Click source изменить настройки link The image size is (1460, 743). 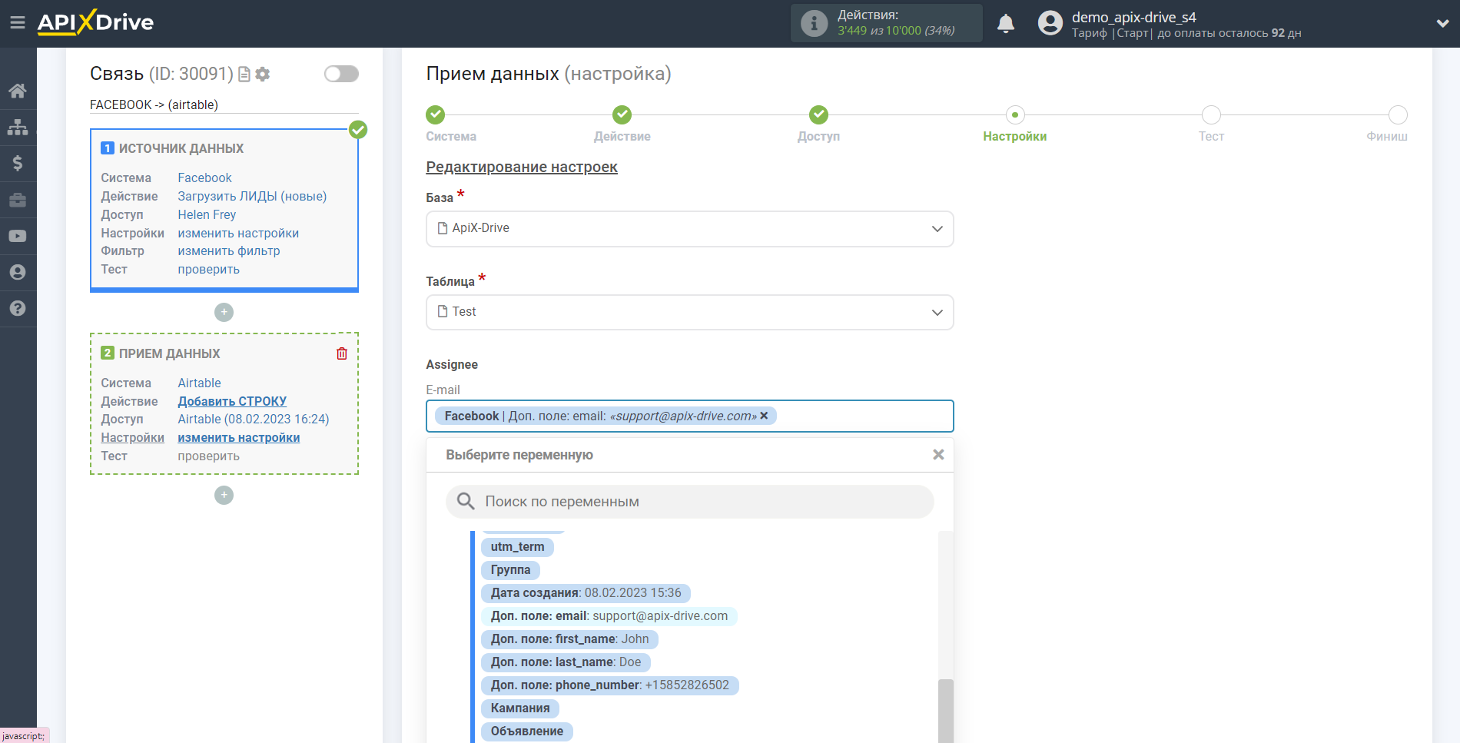tap(238, 233)
